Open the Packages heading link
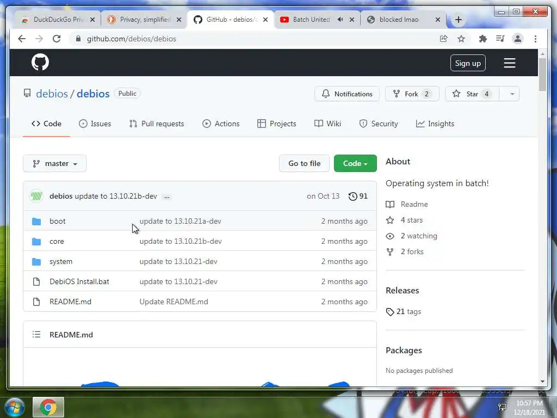The image size is (557, 418). (404, 350)
